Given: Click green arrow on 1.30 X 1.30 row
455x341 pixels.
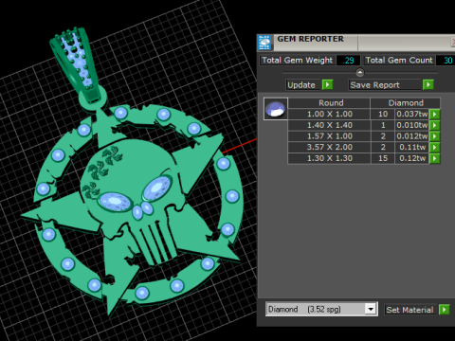Looking at the screenshot, I should pos(435,158).
